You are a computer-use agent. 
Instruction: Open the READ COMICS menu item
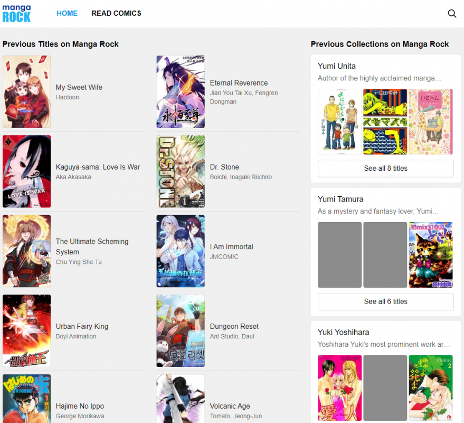tap(116, 13)
